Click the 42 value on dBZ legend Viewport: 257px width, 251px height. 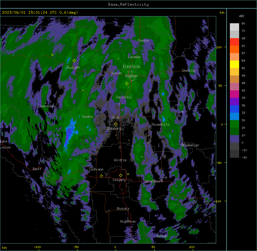pos(243,90)
